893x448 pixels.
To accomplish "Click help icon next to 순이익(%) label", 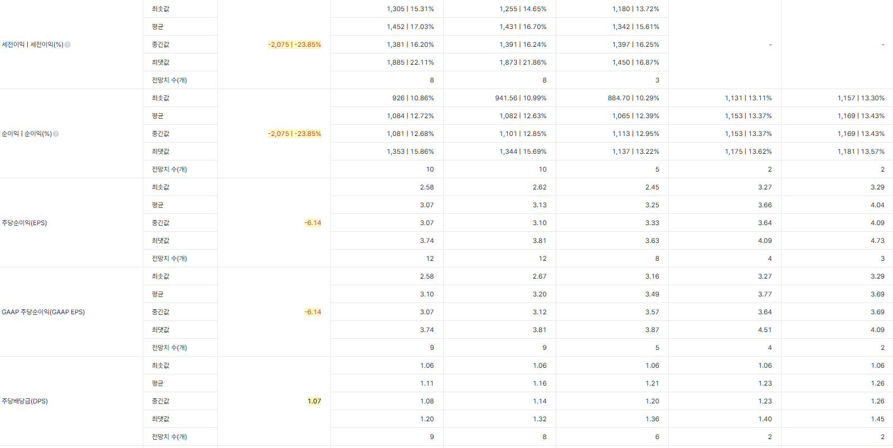I will tap(56, 134).
